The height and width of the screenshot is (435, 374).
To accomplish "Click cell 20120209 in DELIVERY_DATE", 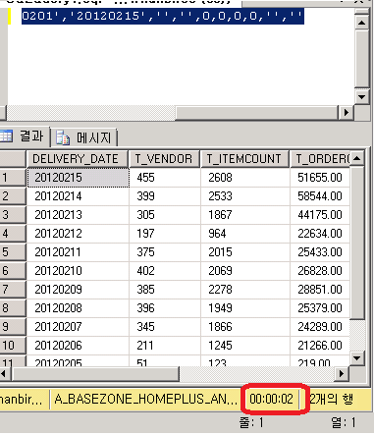I will tap(79, 290).
